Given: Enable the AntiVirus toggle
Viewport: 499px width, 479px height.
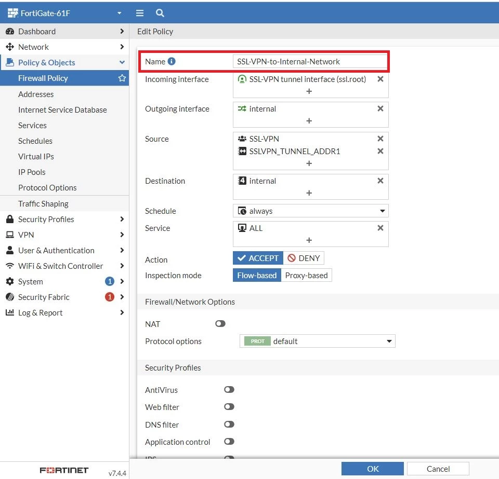Looking at the screenshot, I should [229, 390].
